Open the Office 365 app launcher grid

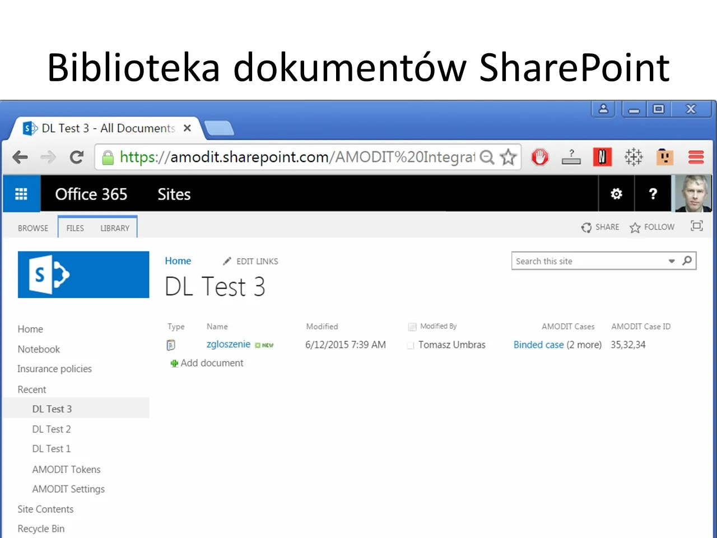coord(21,194)
